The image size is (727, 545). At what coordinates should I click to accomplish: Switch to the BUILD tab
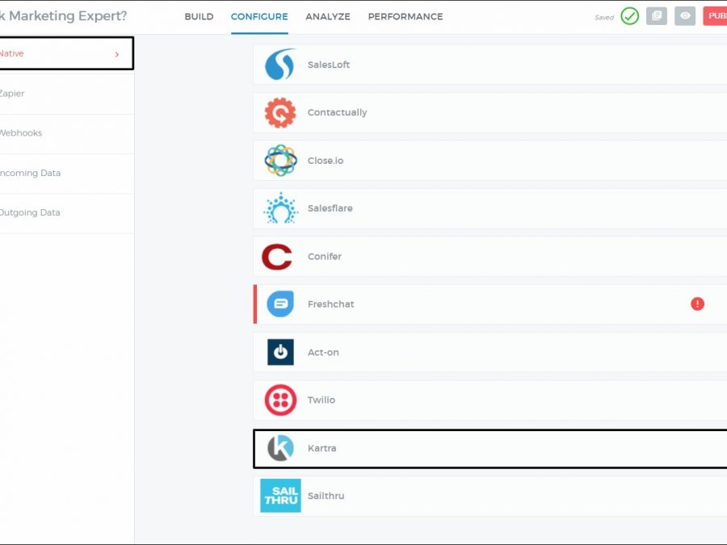[x=199, y=17]
